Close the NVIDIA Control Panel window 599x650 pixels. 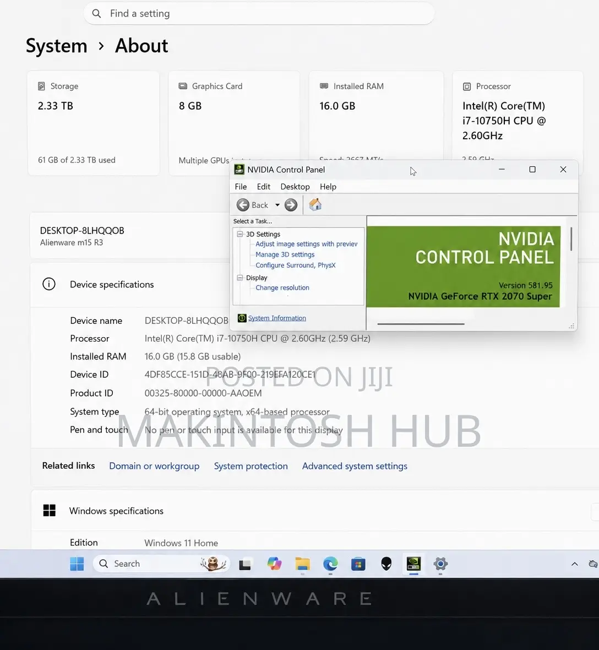tap(563, 170)
